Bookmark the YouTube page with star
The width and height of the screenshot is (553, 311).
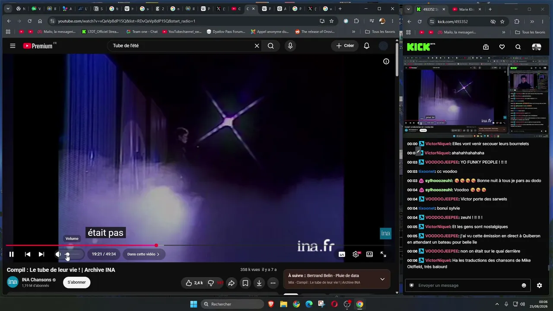(x=331, y=21)
